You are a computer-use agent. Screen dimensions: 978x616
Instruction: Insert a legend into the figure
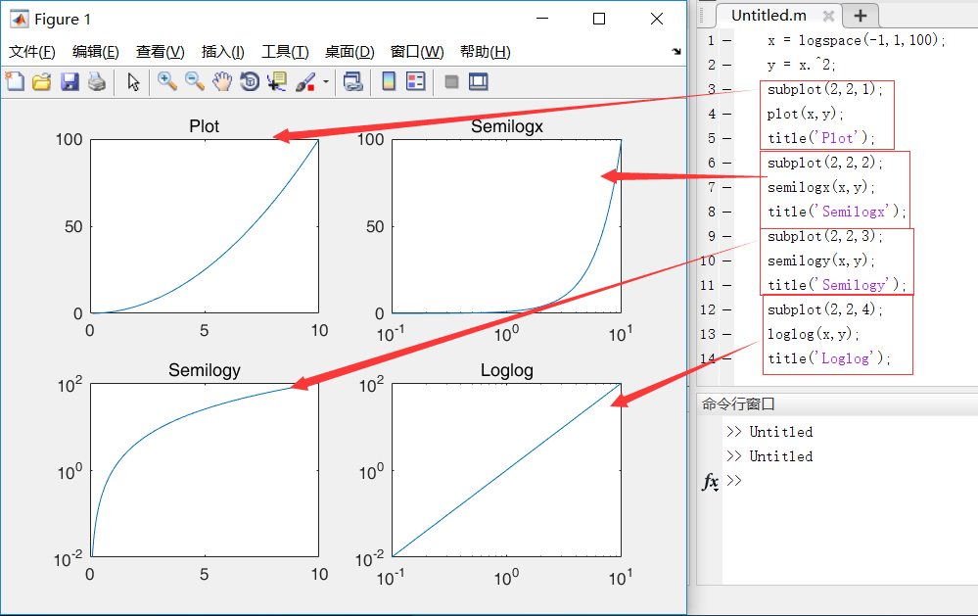tap(414, 82)
